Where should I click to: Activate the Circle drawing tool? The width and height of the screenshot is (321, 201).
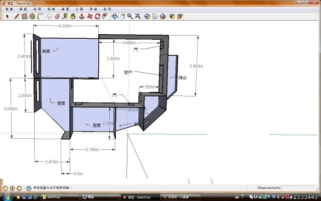32,16
